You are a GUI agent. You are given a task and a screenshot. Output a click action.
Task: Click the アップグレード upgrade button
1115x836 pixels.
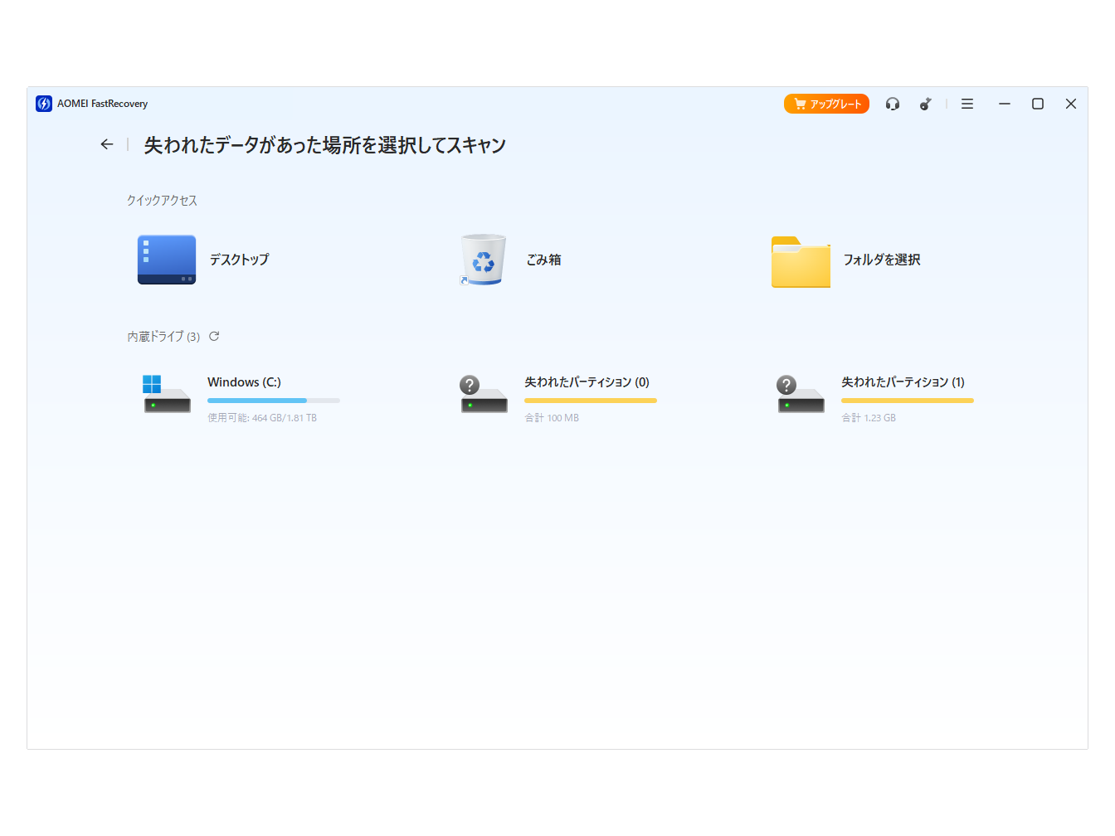(x=826, y=104)
